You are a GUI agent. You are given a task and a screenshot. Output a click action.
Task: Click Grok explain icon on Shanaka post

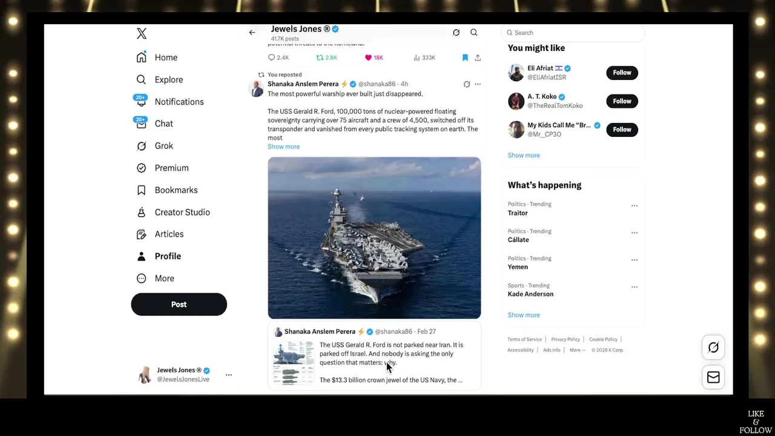click(466, 84)
